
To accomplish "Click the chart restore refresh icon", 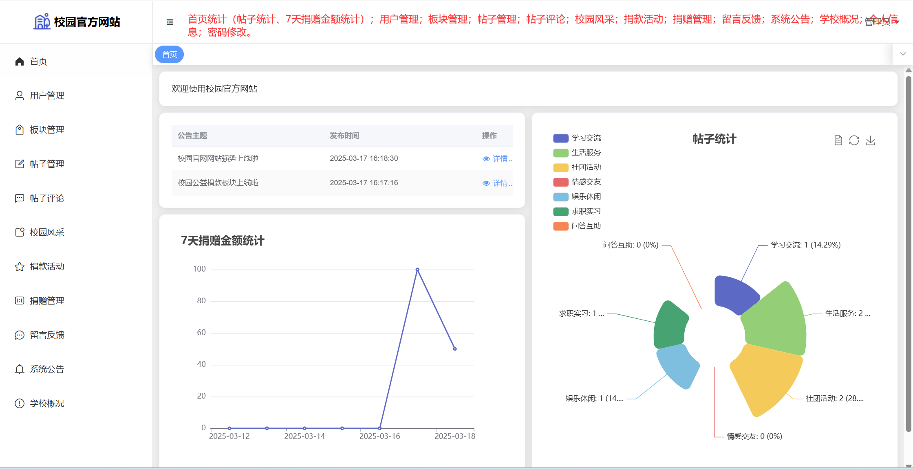I will 854,140.
